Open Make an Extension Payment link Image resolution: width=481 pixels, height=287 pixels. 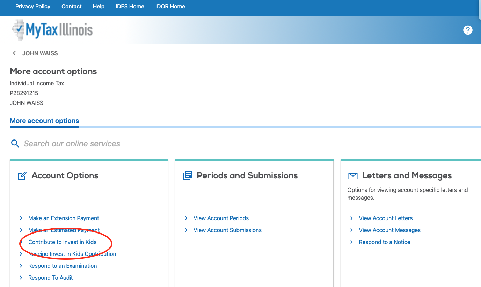click(64, 218)
